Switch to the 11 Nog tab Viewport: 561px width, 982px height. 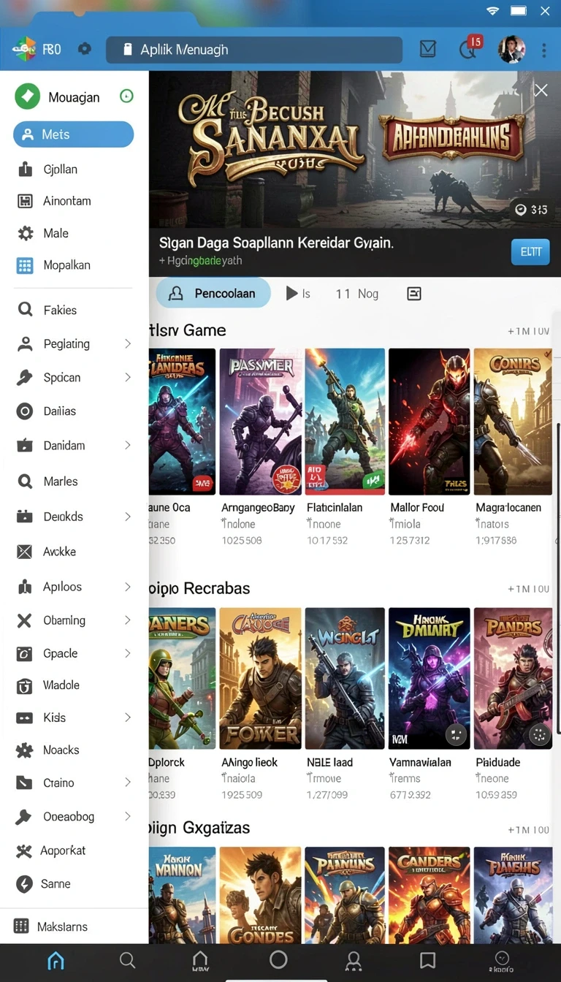click(x=357, y=294)
